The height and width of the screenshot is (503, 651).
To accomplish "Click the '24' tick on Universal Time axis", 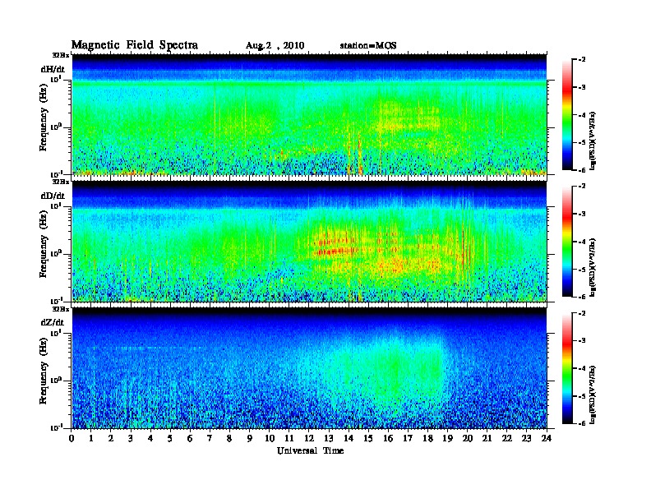I will pos(547,438).
